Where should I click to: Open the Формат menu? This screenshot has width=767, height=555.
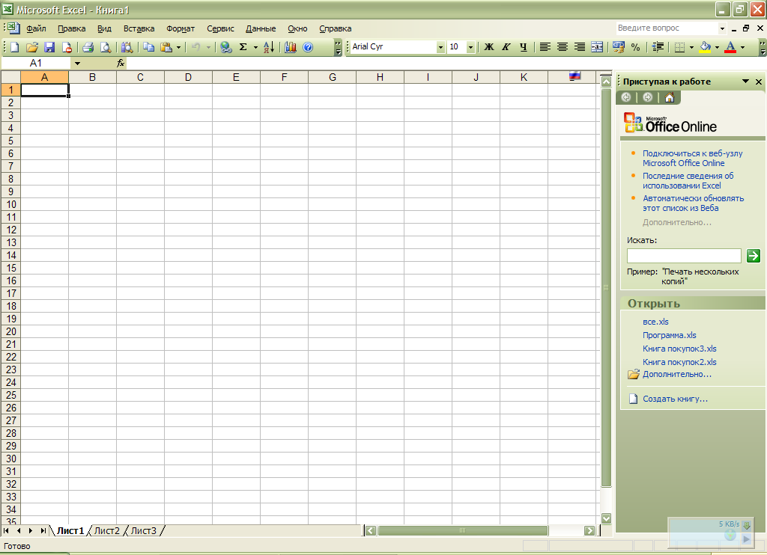click(181, 28)
